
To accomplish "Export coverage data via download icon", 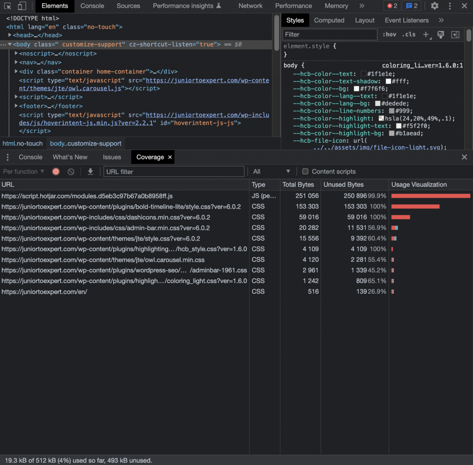I will tap(90, 171).
